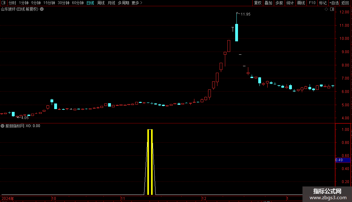Click the 8.00 price axis label
The width and height of the screenshot is (352, 202).
tap(345, 65)
